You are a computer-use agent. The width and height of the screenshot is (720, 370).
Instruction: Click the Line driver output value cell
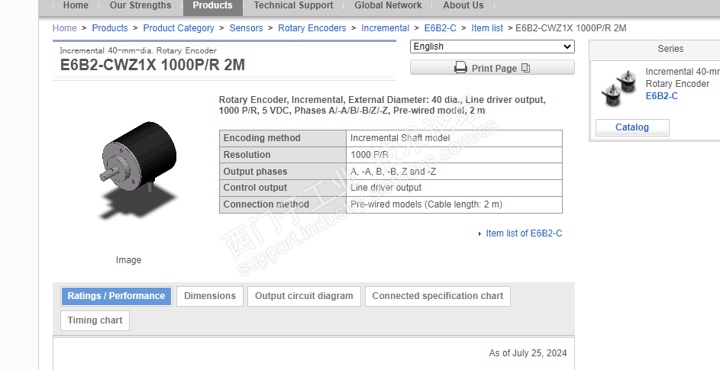tap(454, 188)
